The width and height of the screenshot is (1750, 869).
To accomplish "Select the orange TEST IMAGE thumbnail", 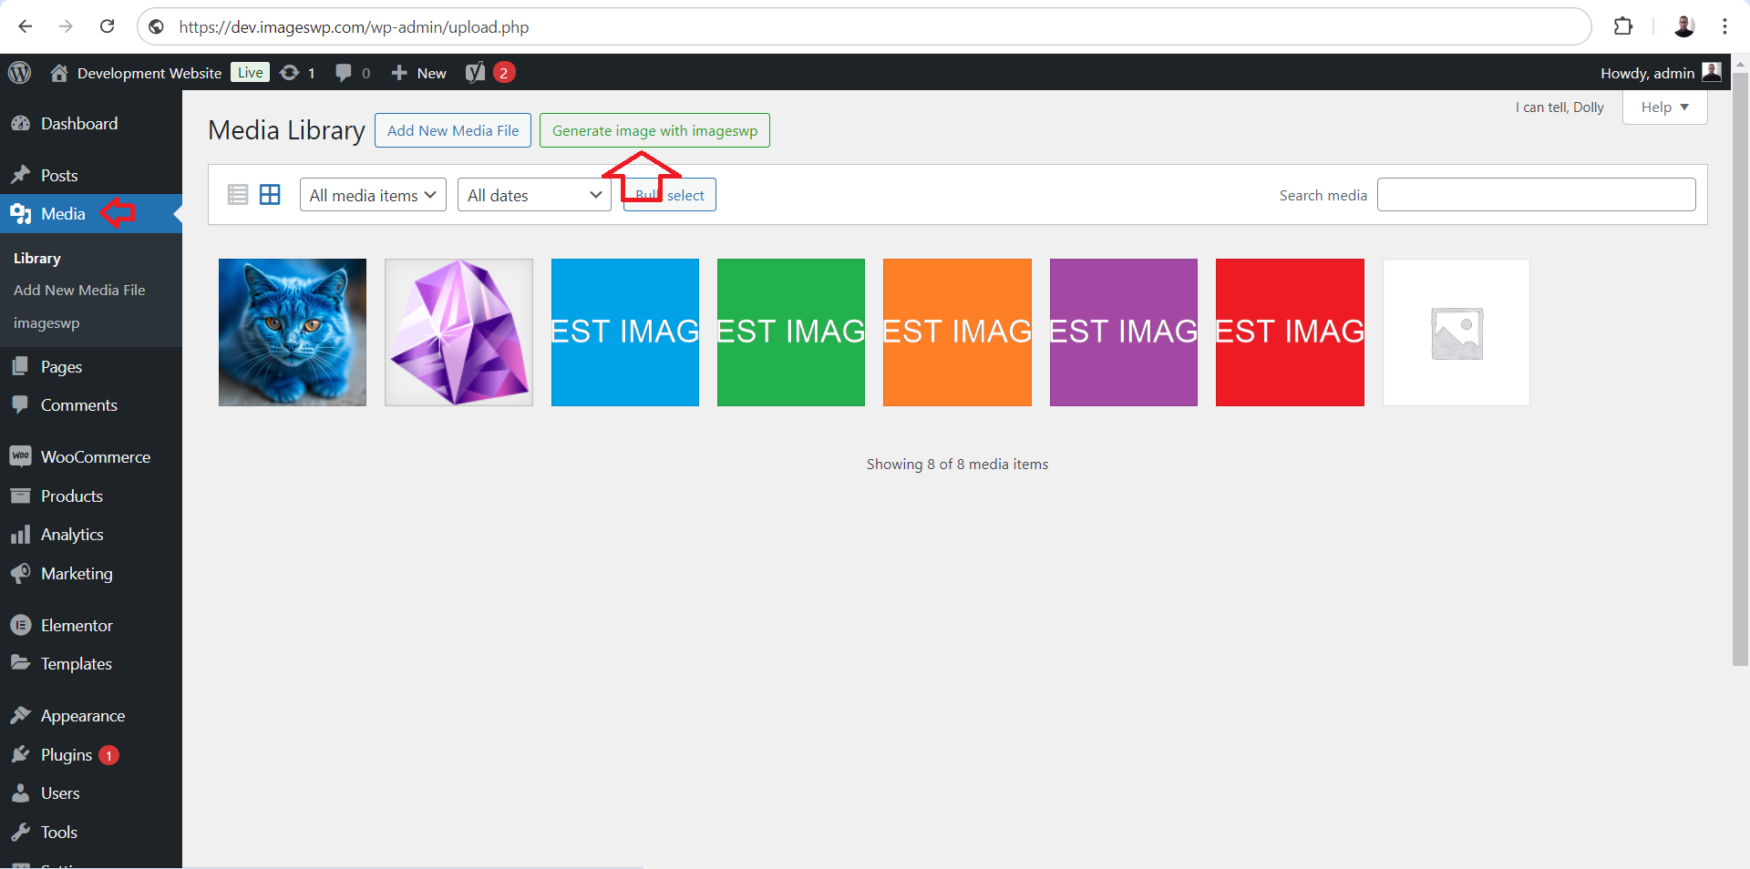I will [957, 332].
